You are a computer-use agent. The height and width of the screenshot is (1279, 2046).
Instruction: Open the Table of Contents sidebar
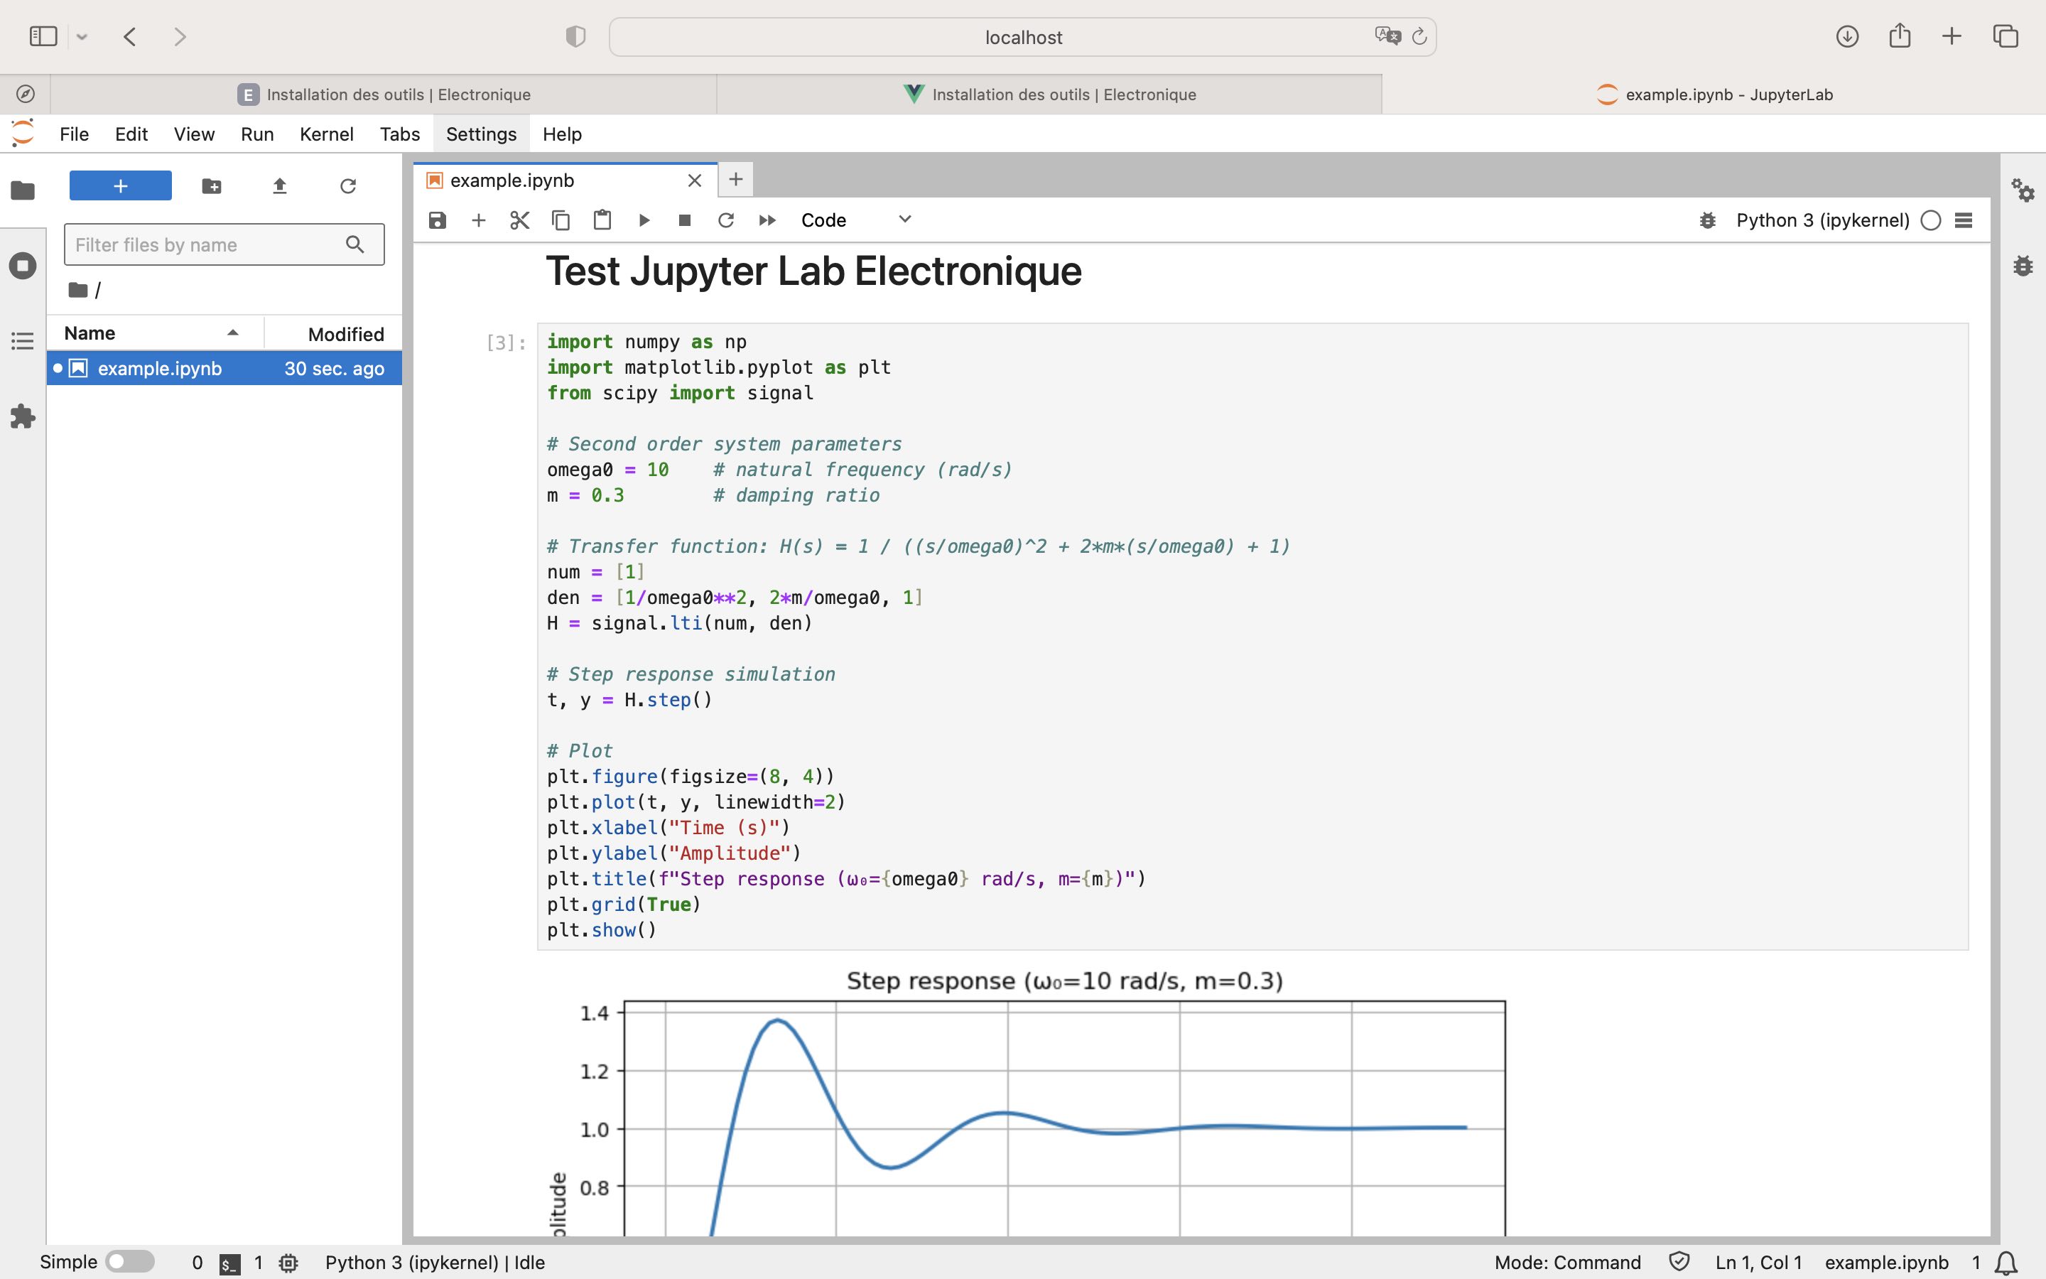point(23,341)
